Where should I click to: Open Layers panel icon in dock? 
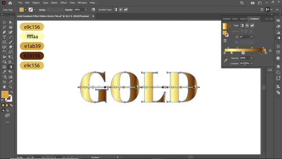(x=278, y=67)
